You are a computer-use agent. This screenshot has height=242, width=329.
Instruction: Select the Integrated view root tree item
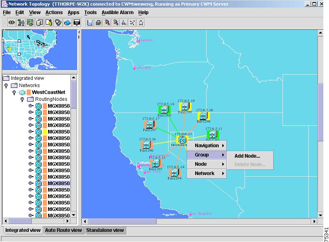[27, 78]
